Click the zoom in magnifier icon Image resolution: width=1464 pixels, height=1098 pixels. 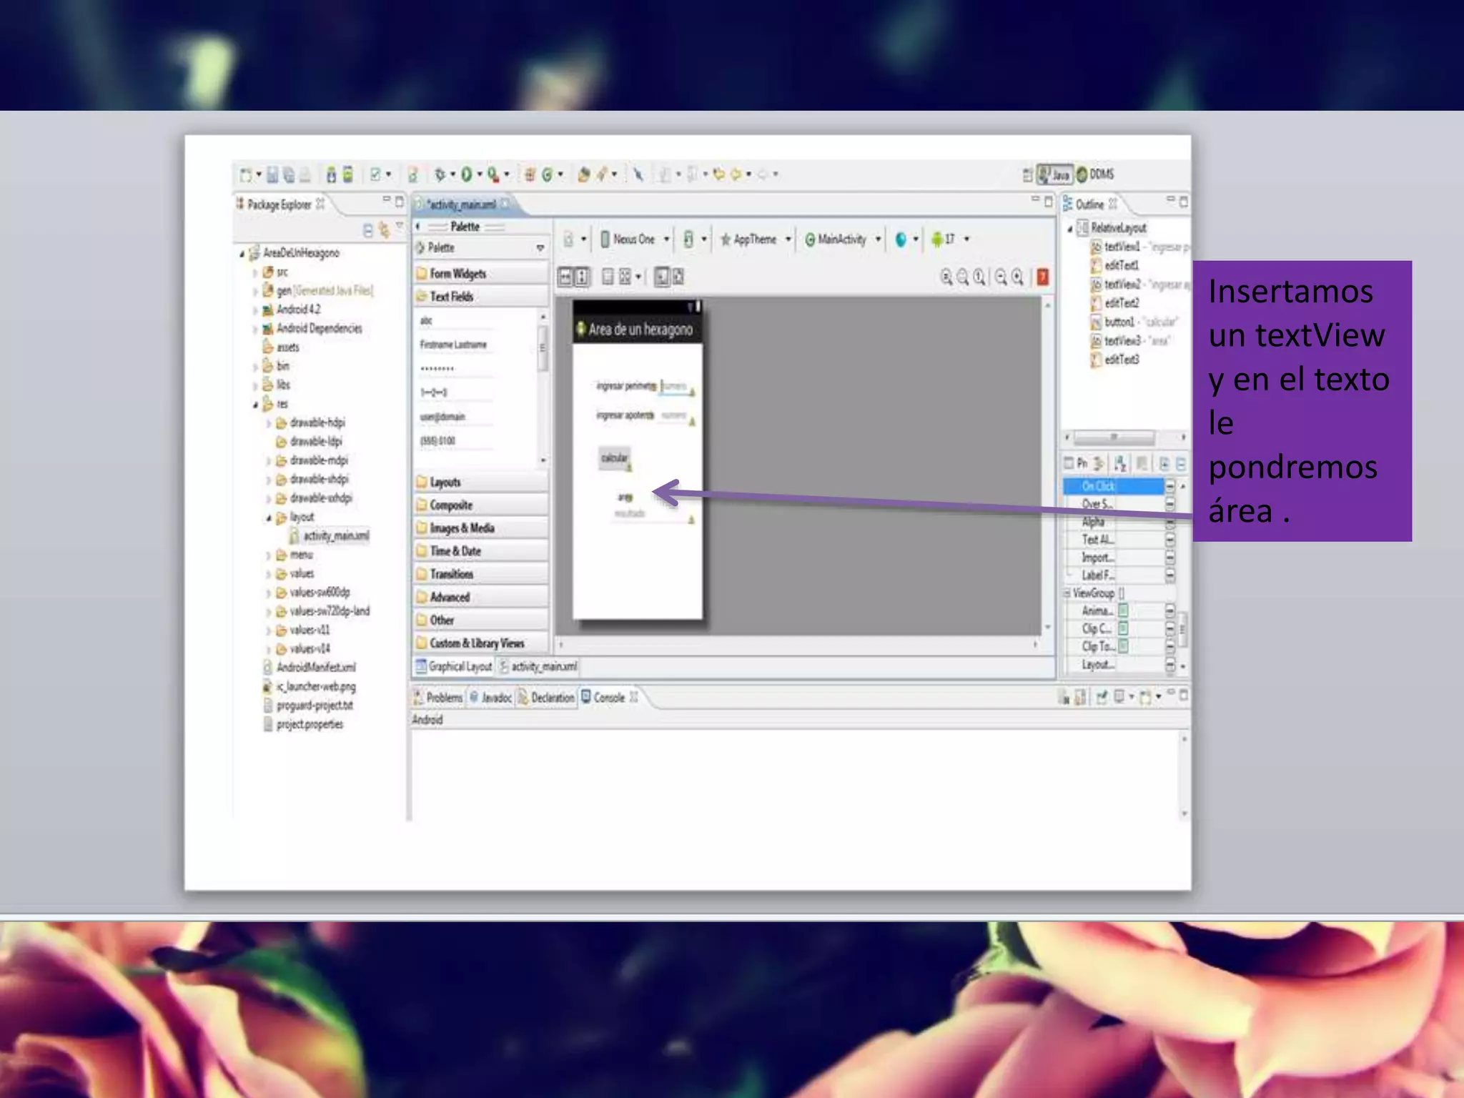pos(1017,277)
